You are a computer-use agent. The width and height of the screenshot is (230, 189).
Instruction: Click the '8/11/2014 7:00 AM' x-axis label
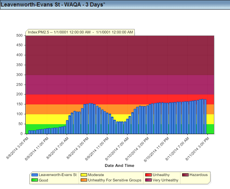(x=177, y=149)
